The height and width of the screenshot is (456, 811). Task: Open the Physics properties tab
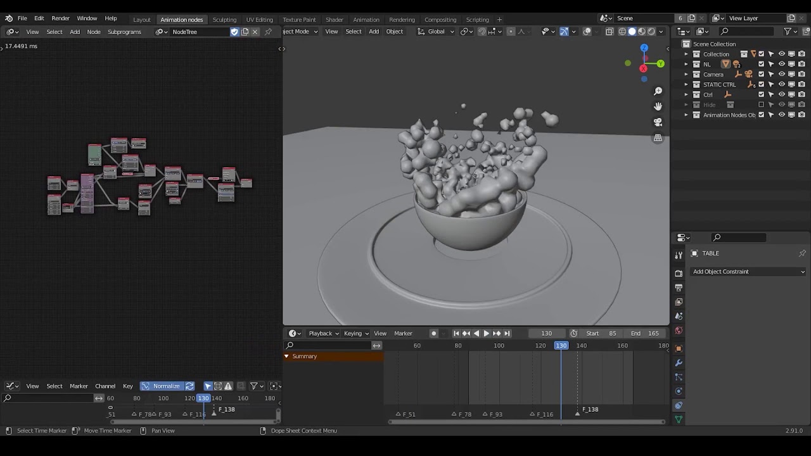[x=679, y=391]
